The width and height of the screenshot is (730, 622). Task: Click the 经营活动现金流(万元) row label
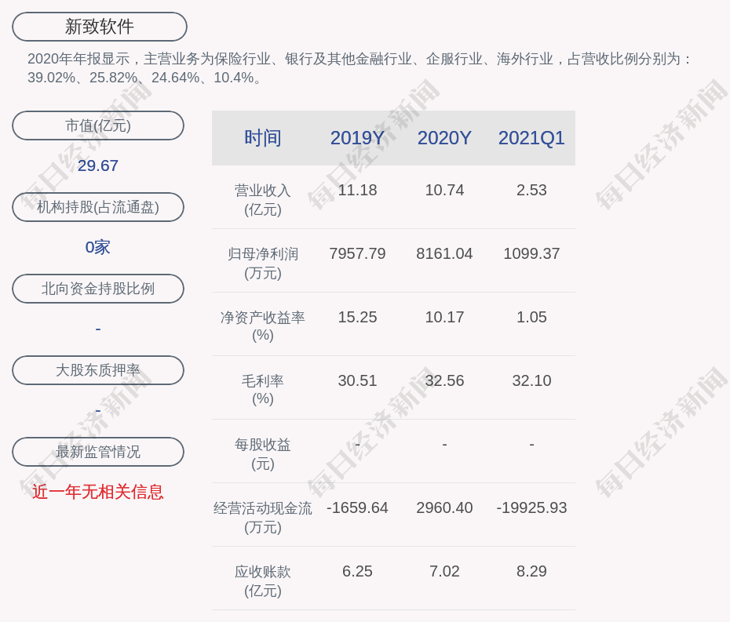[x=263, y=517]
